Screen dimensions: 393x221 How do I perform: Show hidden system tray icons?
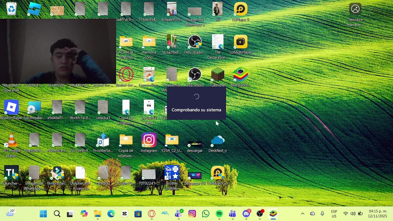(x=302, y=214)
